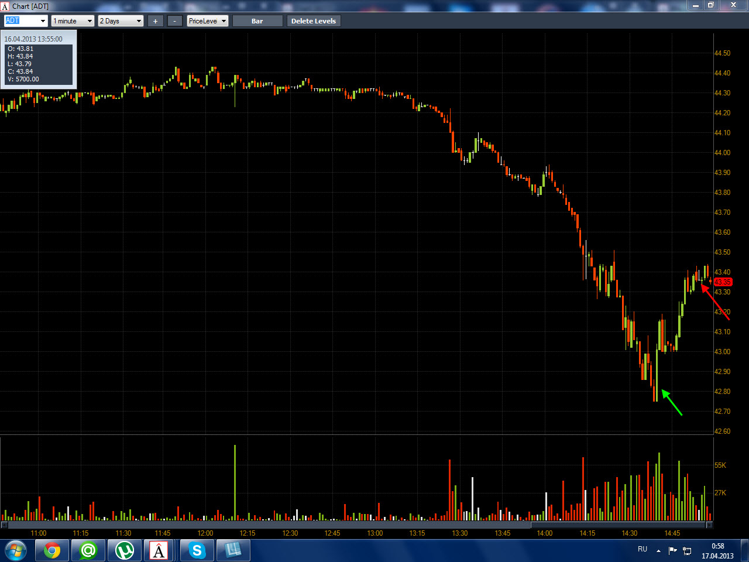Open Google Chrome from the taskbar
The height and width of the screenshot is (562, 749).
pos(52,550)
